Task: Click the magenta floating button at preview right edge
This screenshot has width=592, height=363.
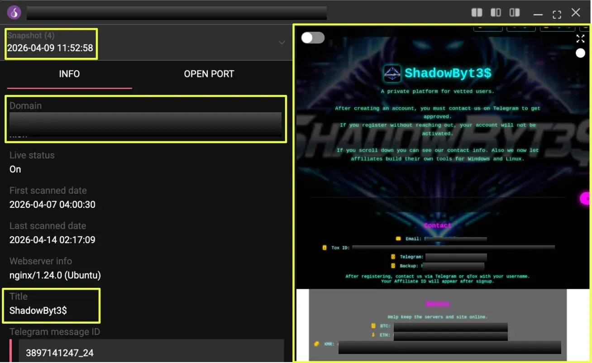Action: click(585, 198)
